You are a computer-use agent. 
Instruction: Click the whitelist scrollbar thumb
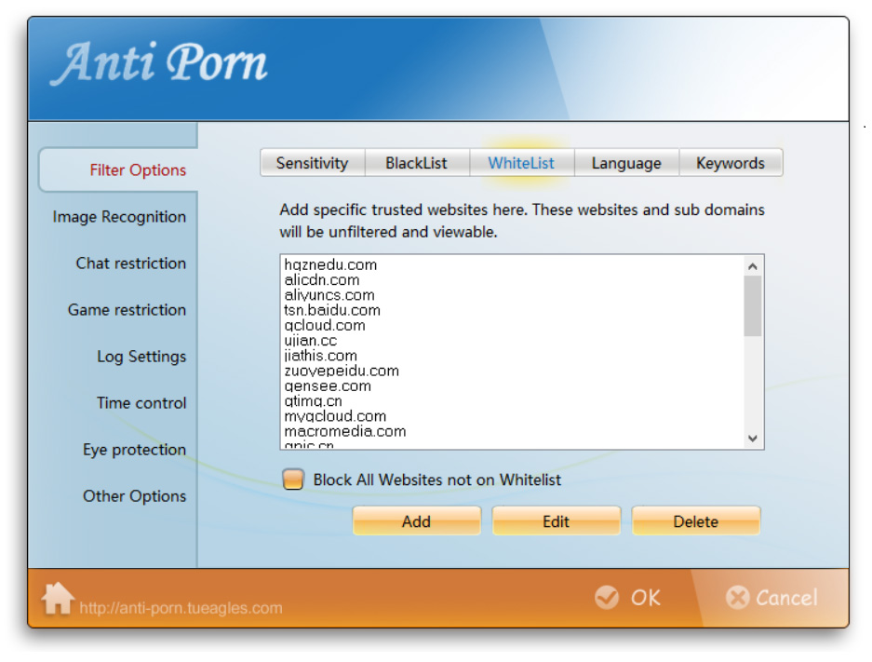(753, 305)
